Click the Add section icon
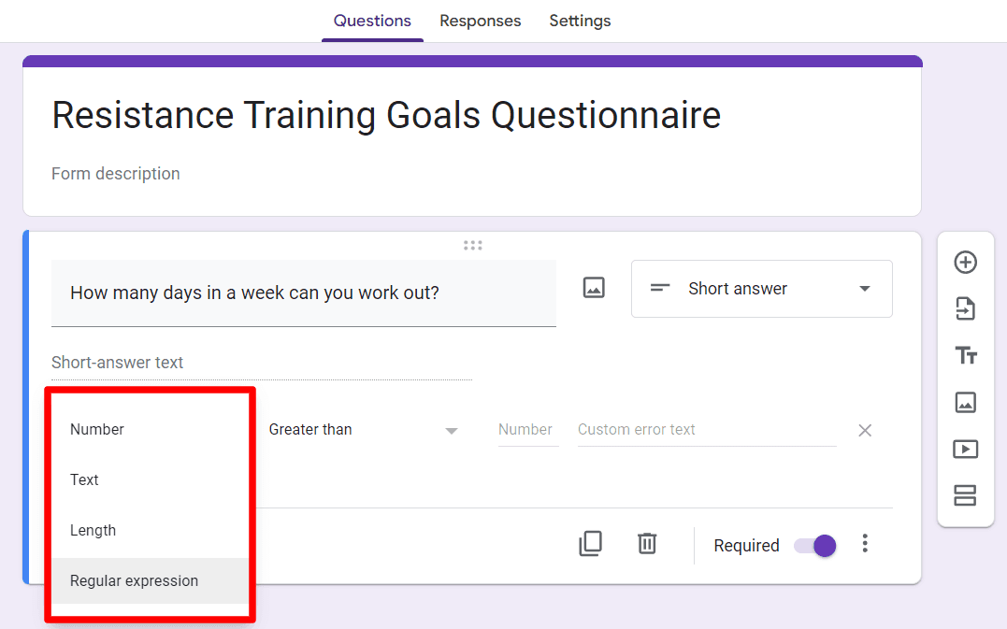Image resolution: width=1007 pixels, height=629 pixels. pos(965,494)
